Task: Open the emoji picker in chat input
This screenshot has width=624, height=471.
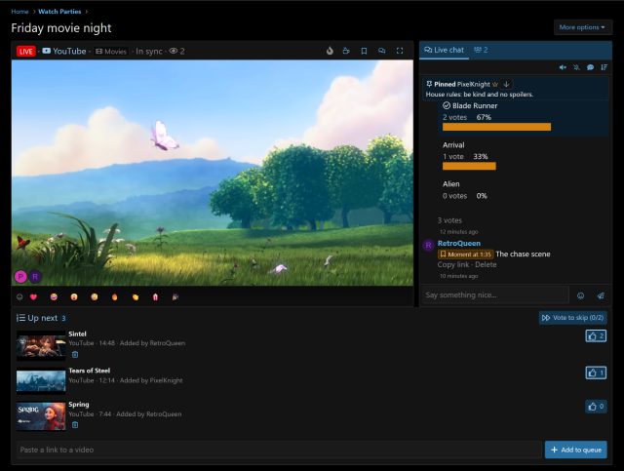Action: coord(581,295)
